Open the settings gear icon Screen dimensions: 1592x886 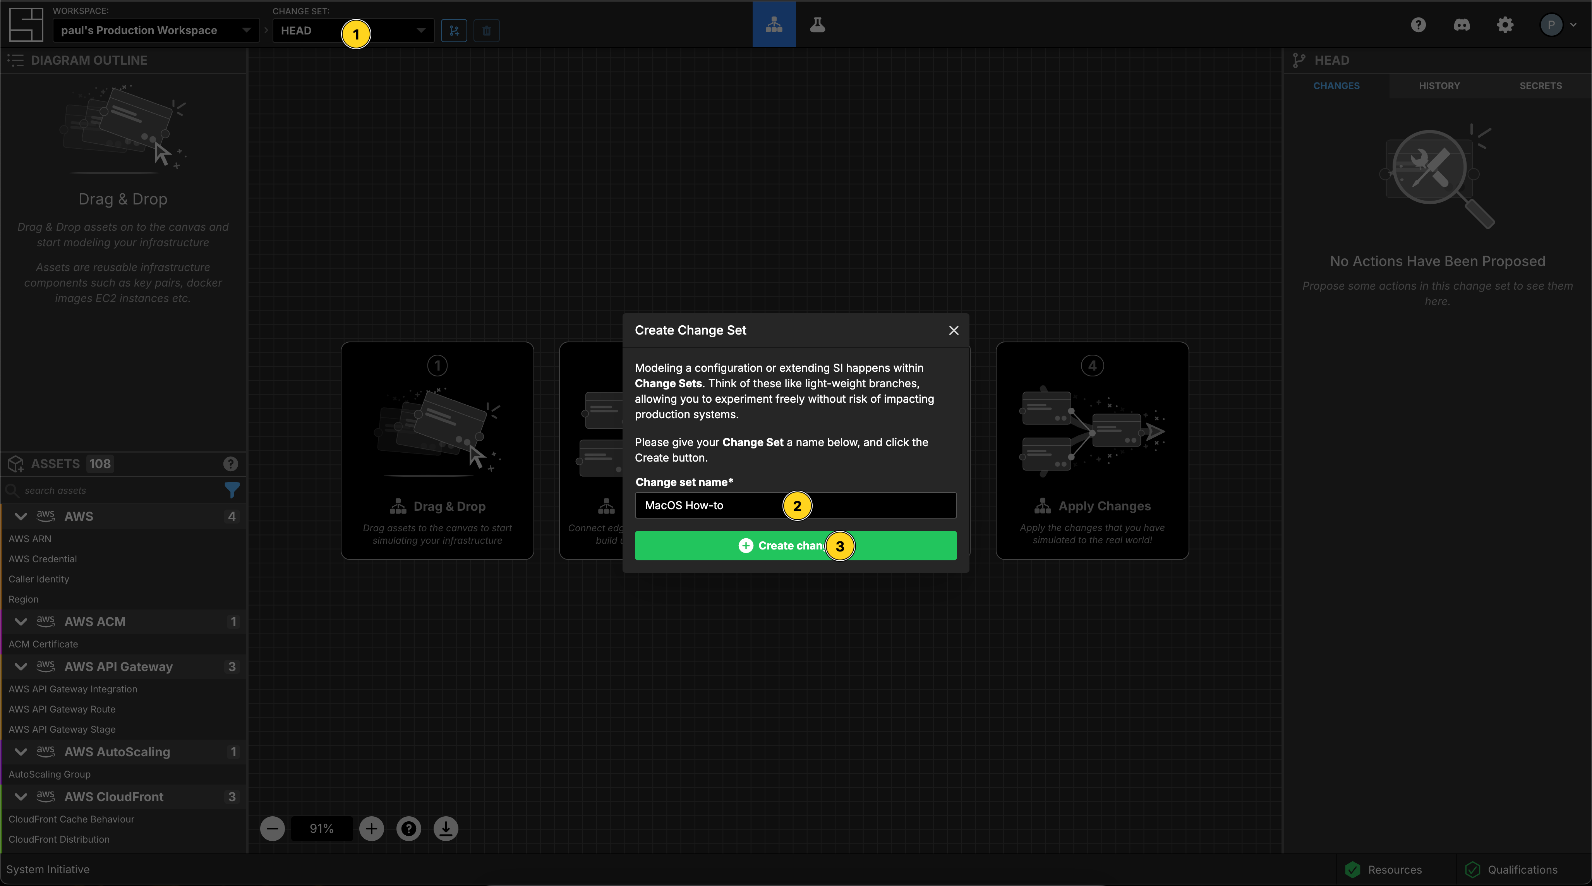[1505, 25]
